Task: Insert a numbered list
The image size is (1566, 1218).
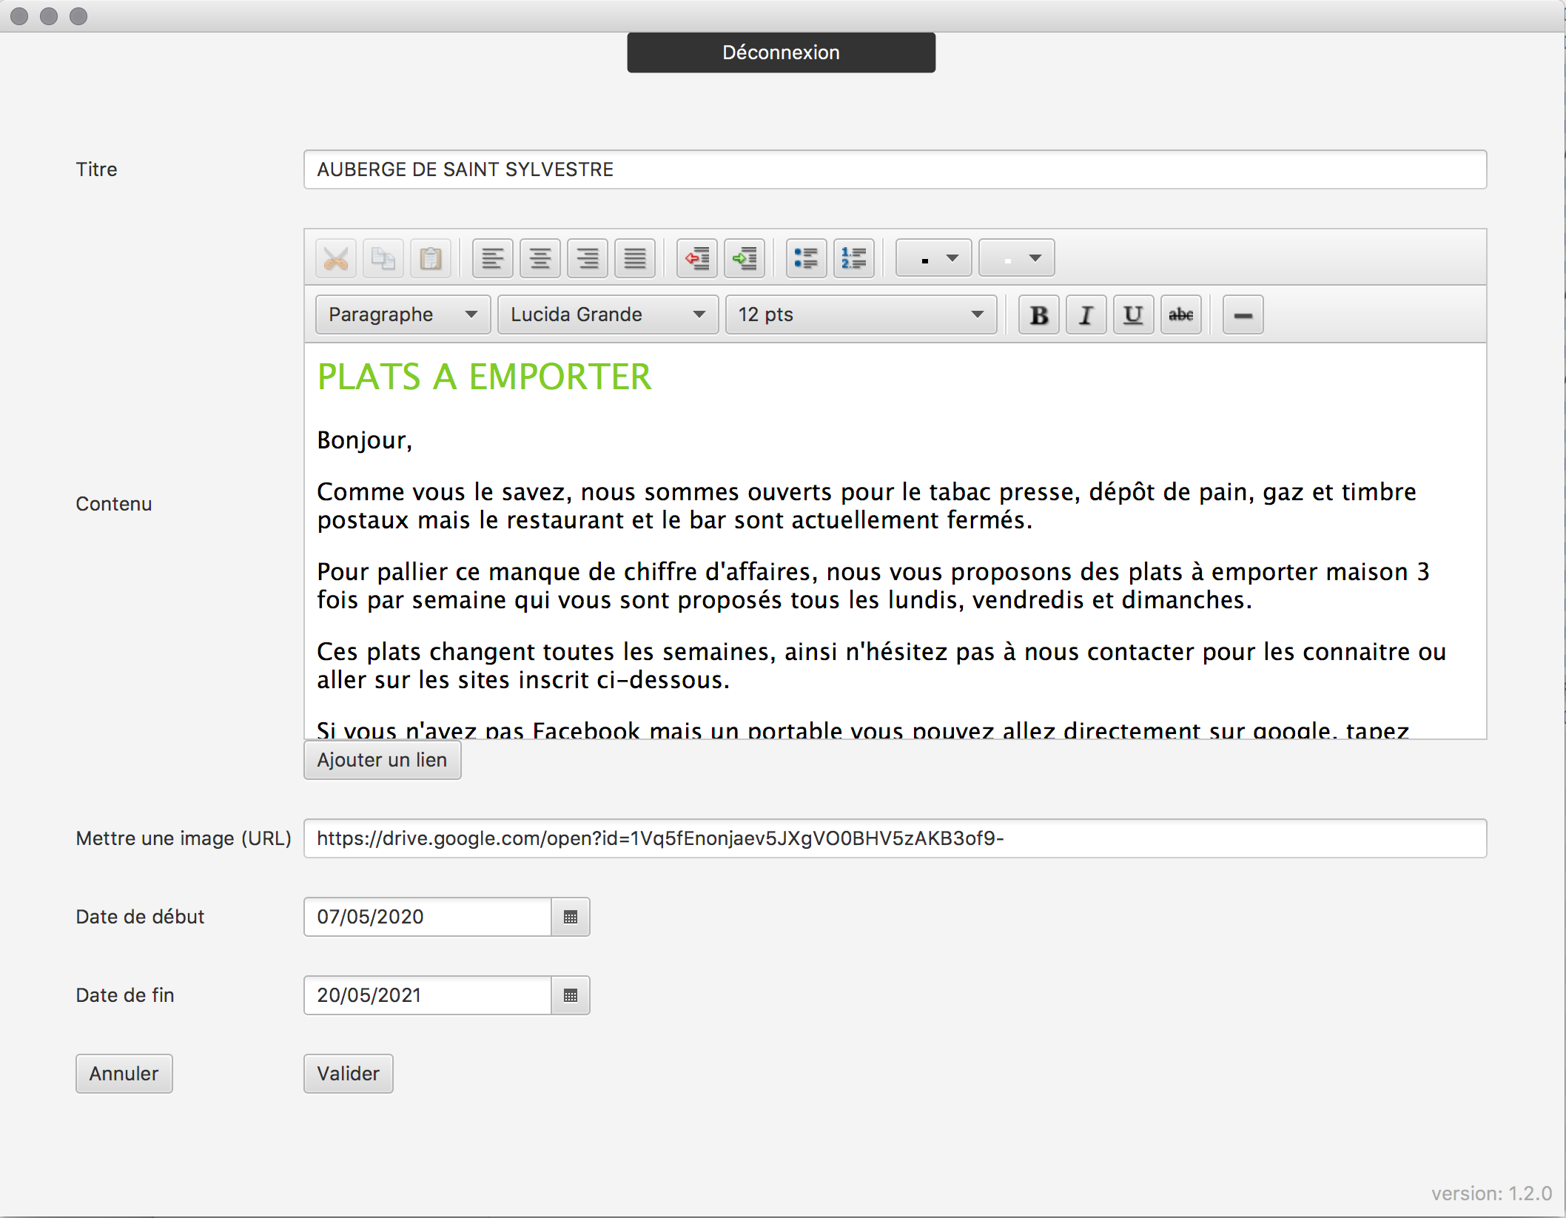Action: tap(853, 259)
